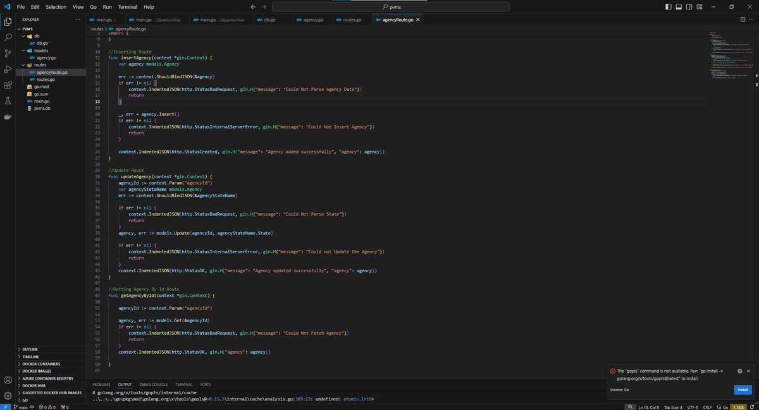Open the Manage gear icon

point(8,395)
